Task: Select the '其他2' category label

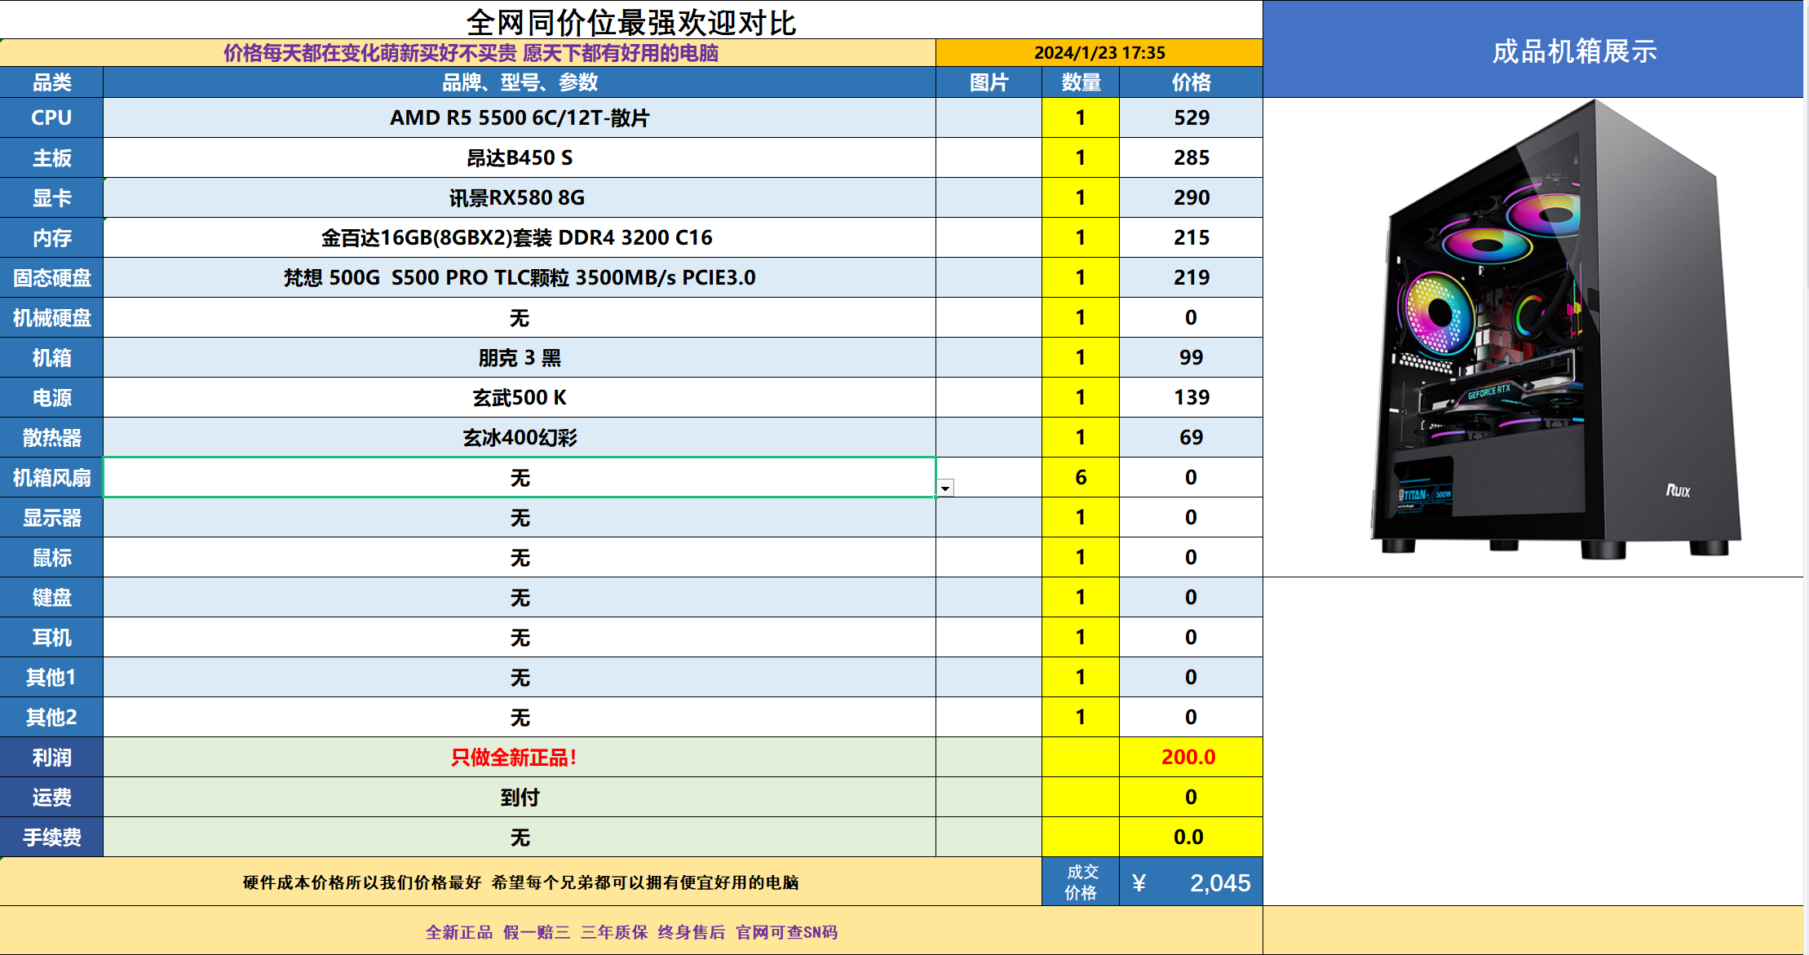Action: click(x=51, y=717)
